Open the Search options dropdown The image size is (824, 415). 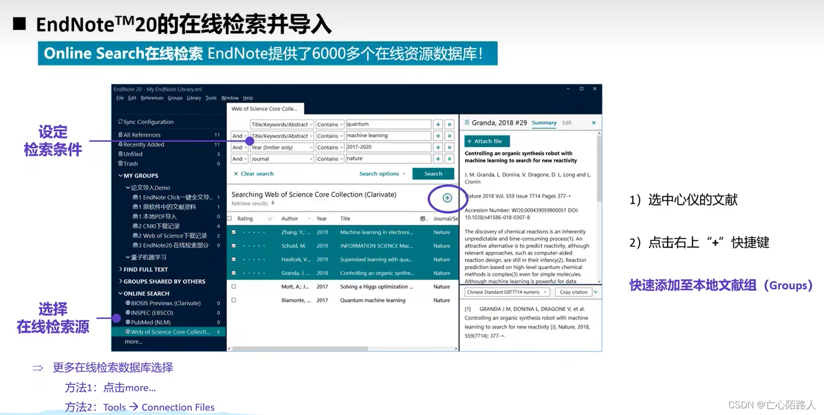[382, 174]
